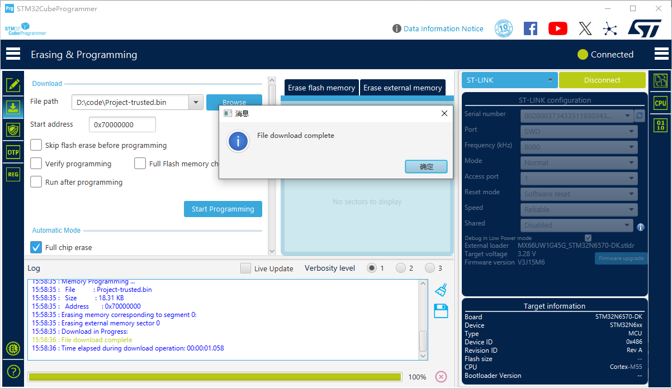Open the Speed Reliable dropdown

[x=579, y=210]
